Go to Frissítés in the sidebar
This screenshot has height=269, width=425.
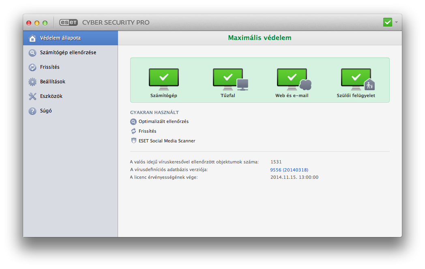71,67
